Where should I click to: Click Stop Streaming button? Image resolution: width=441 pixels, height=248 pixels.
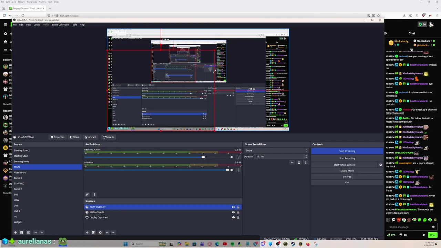(x=347, y=151)
